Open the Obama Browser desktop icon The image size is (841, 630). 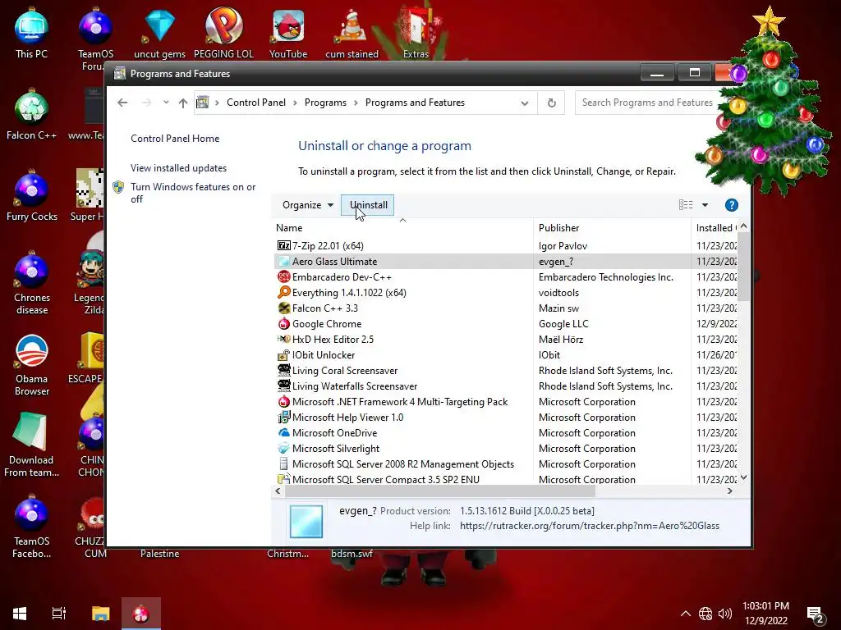32,365
